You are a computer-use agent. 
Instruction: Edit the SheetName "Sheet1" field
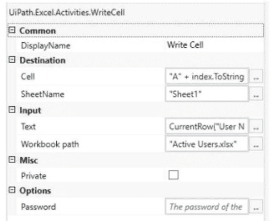pyautogui.click(x=207, y=94)
